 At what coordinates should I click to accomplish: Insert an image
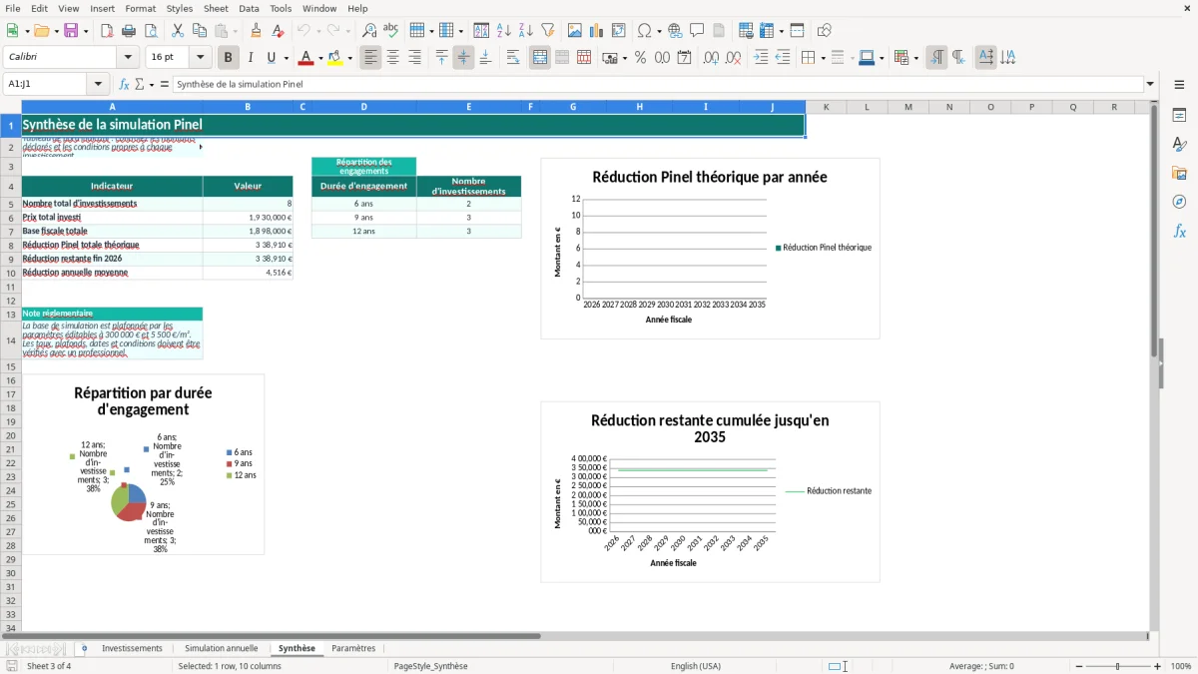point(576,31)
